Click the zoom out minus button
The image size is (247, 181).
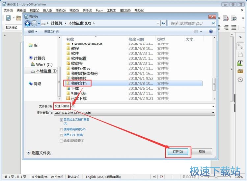coord(202,177)
